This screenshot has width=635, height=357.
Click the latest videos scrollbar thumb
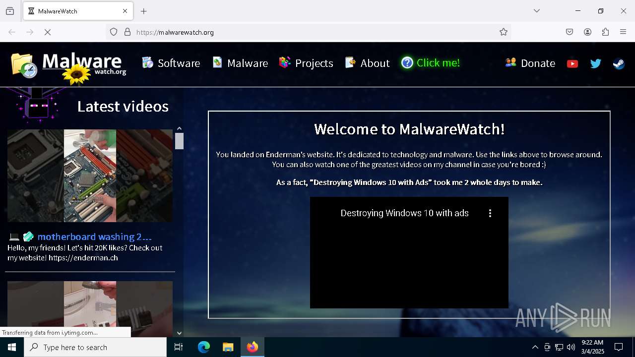[180, 141]
